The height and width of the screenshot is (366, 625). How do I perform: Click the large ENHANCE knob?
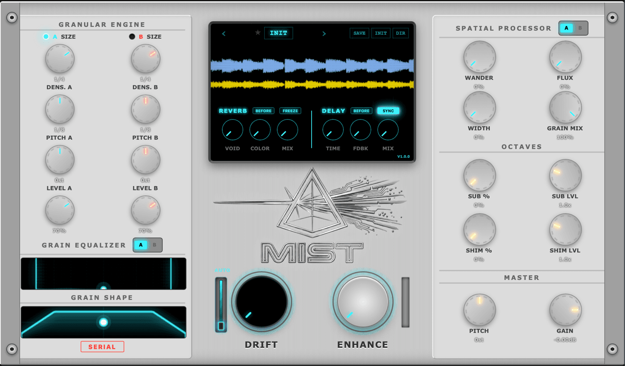[x=363, y=302]
